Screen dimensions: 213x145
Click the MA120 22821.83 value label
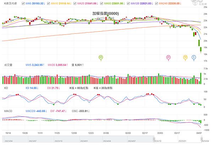click(x=142, y=4)
